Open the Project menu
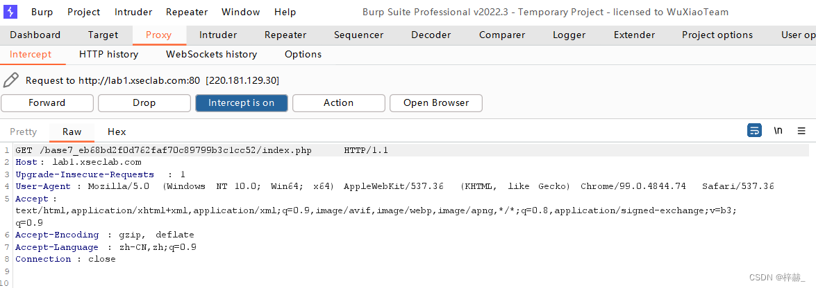This screenshot has height=288, width=816. click(x=84, y=11)
